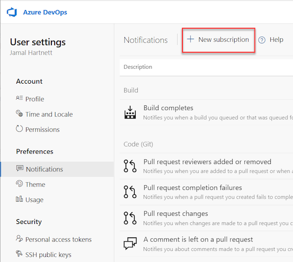Open the Azure DevOps home link
Screen dimensions: 293x262
45,12
